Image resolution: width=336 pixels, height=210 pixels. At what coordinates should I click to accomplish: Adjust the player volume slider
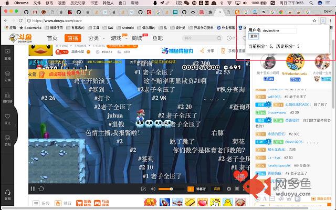(x=171, y=189)
